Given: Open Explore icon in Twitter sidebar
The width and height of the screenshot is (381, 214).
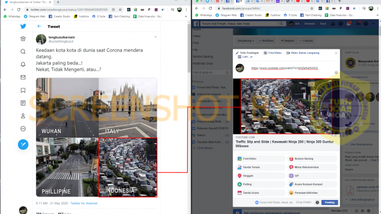Looking at the screenshot, I should (x=23, y=39).
